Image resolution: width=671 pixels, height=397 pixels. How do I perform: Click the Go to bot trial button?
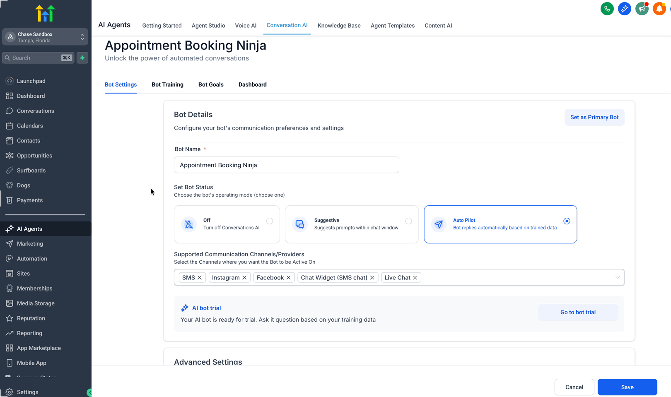click(578, 313)
